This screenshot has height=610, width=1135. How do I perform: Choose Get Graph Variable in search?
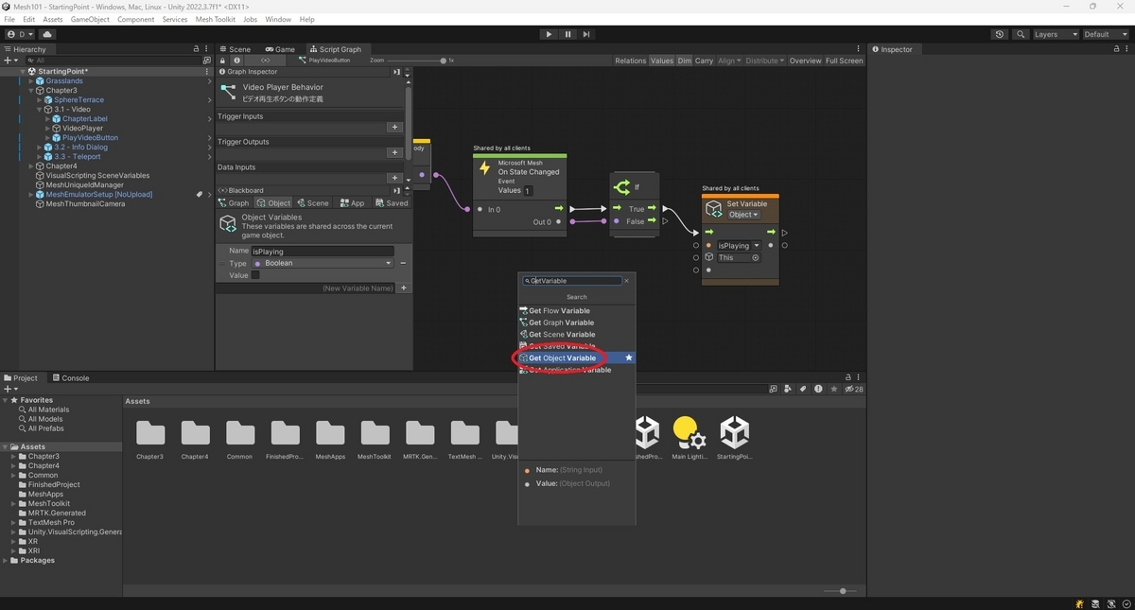(576, 322)
